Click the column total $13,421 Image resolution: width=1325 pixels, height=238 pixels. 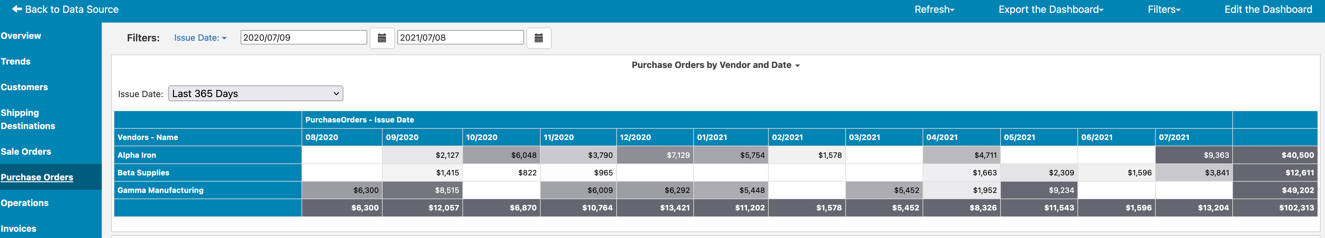655,208
